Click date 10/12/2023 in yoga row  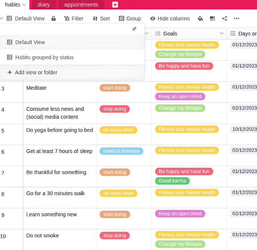pyautogui.click(x=244, y=129)
